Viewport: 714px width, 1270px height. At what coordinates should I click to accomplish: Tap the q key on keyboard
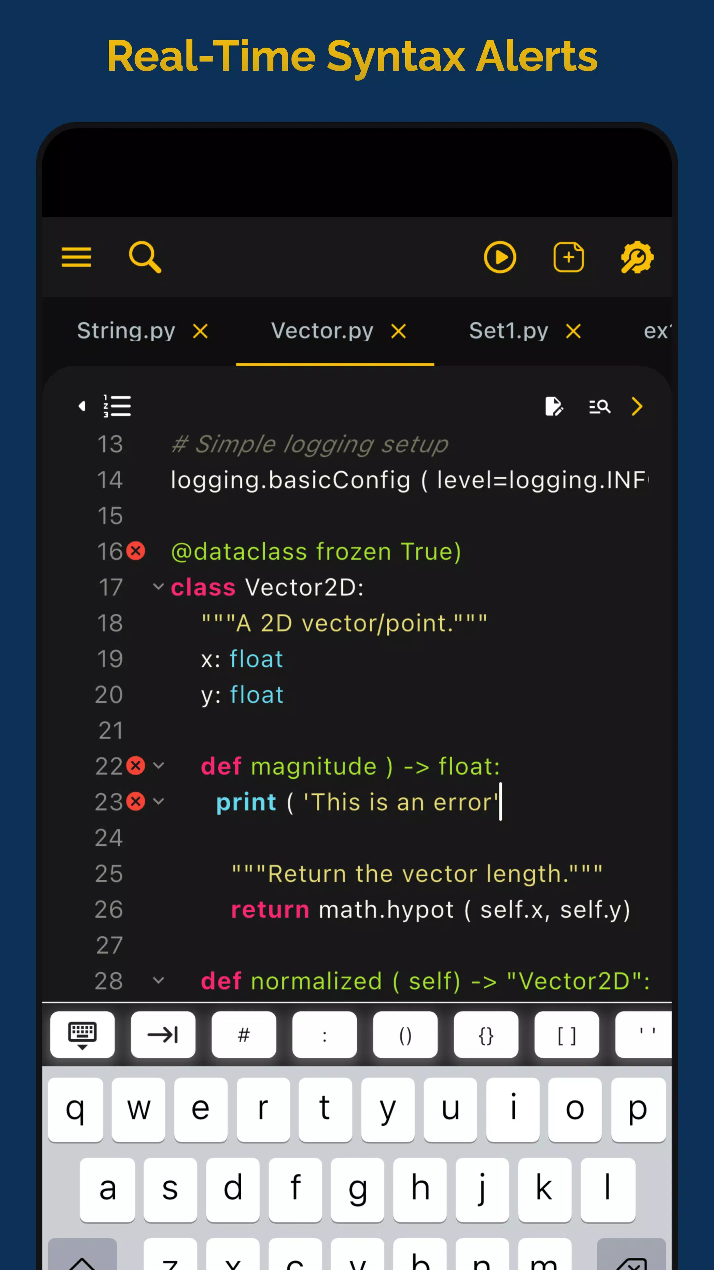tap(75, 1110)
